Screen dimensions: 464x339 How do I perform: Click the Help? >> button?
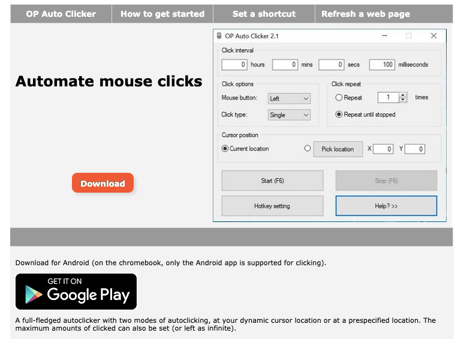386,206
